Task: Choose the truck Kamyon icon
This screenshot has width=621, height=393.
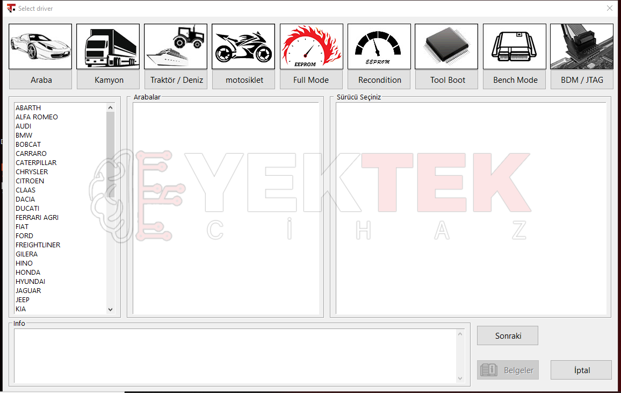Action: point(108,46)
